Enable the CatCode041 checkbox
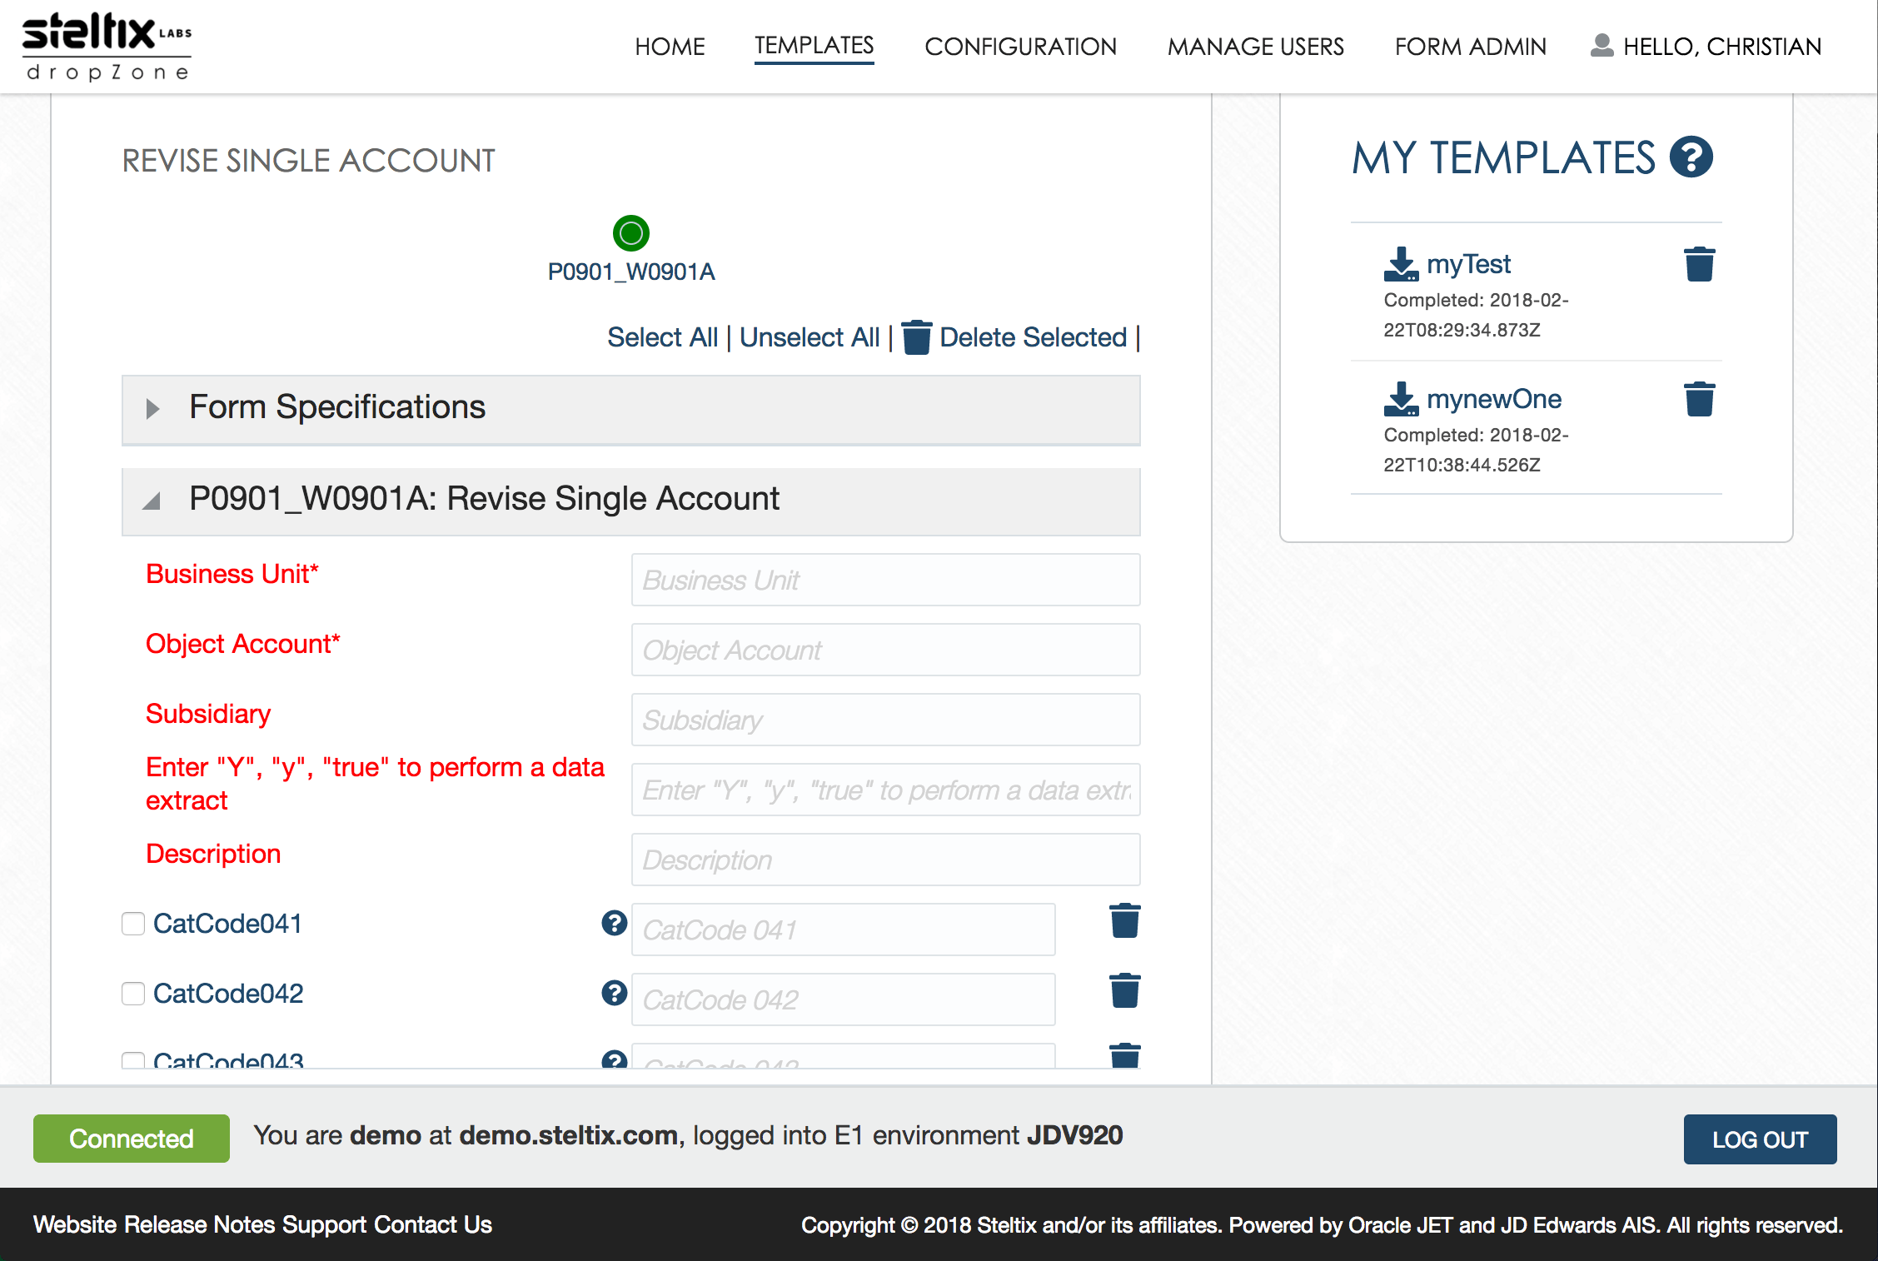The width and height of the screenshot is (1878, 1261). coord(133,924)
